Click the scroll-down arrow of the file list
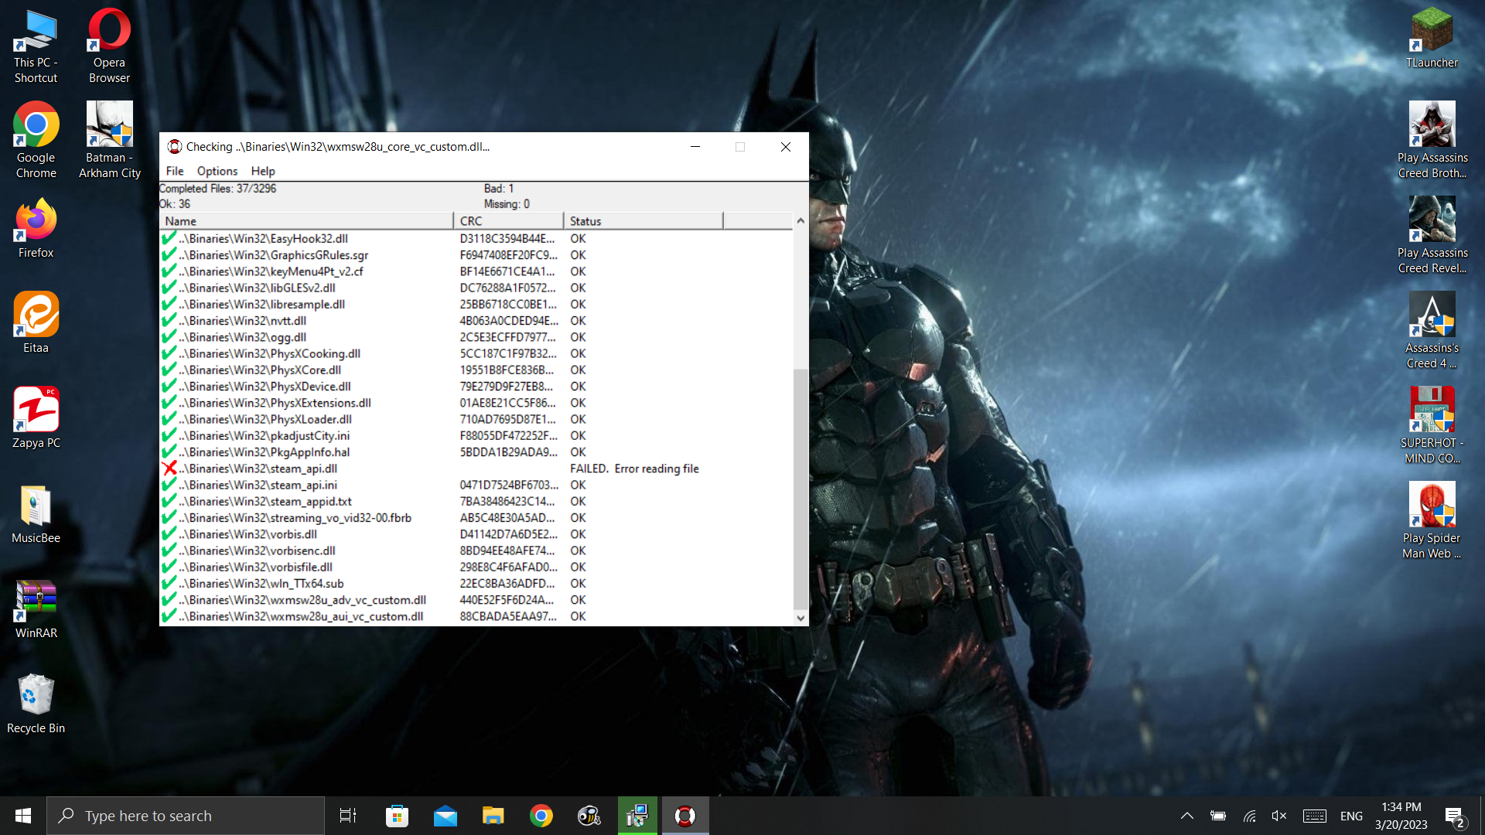This screenshot has height=835, width=1485. click(x=801, y=618)
